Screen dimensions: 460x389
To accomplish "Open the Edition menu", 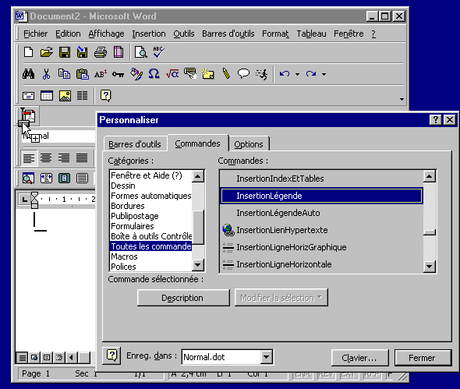I will [x=68, y=34].
